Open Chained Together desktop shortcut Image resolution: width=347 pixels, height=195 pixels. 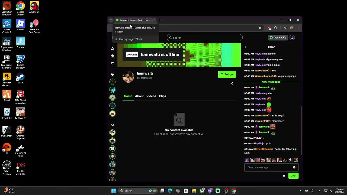[20, 133]
